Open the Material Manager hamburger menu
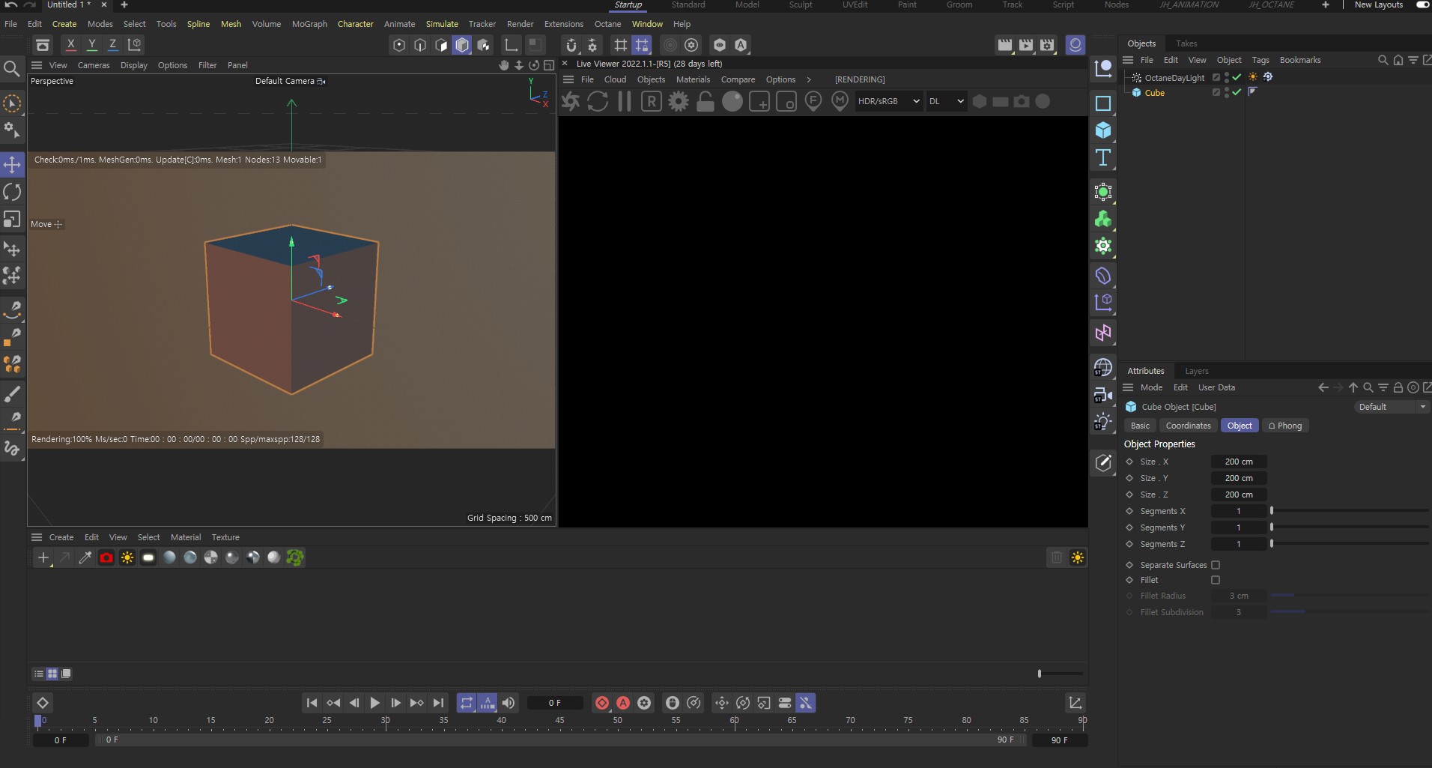Image resolution: width=1432 pixels, height=768 pixels. 36,537
